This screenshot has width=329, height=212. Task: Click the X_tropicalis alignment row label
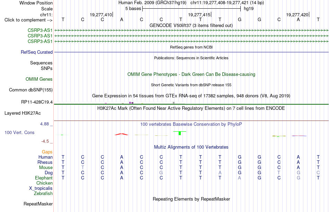click(x=41, y=188)
